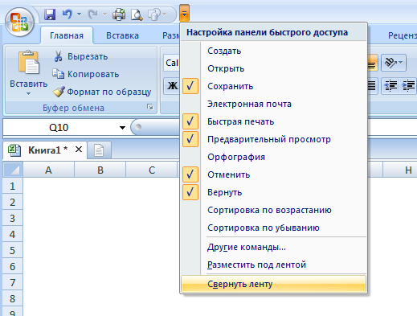
Task: Click the Undo arrow icon
Action: 67,14
